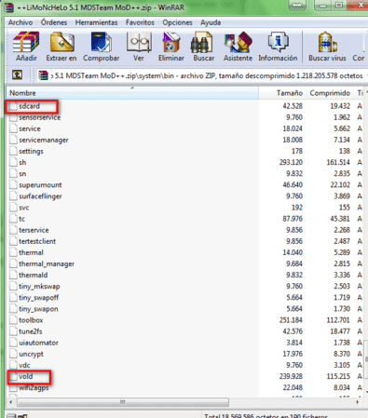Click the file icon beside vold

(13, 377)
